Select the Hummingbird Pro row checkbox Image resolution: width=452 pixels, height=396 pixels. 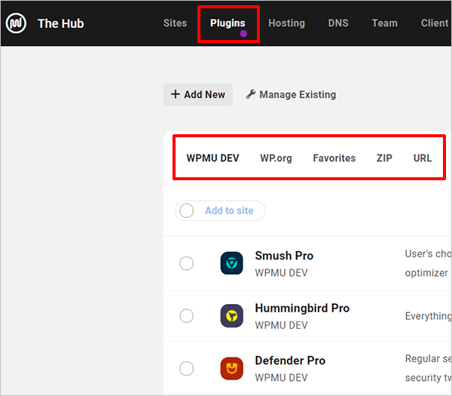pos(187,315)
